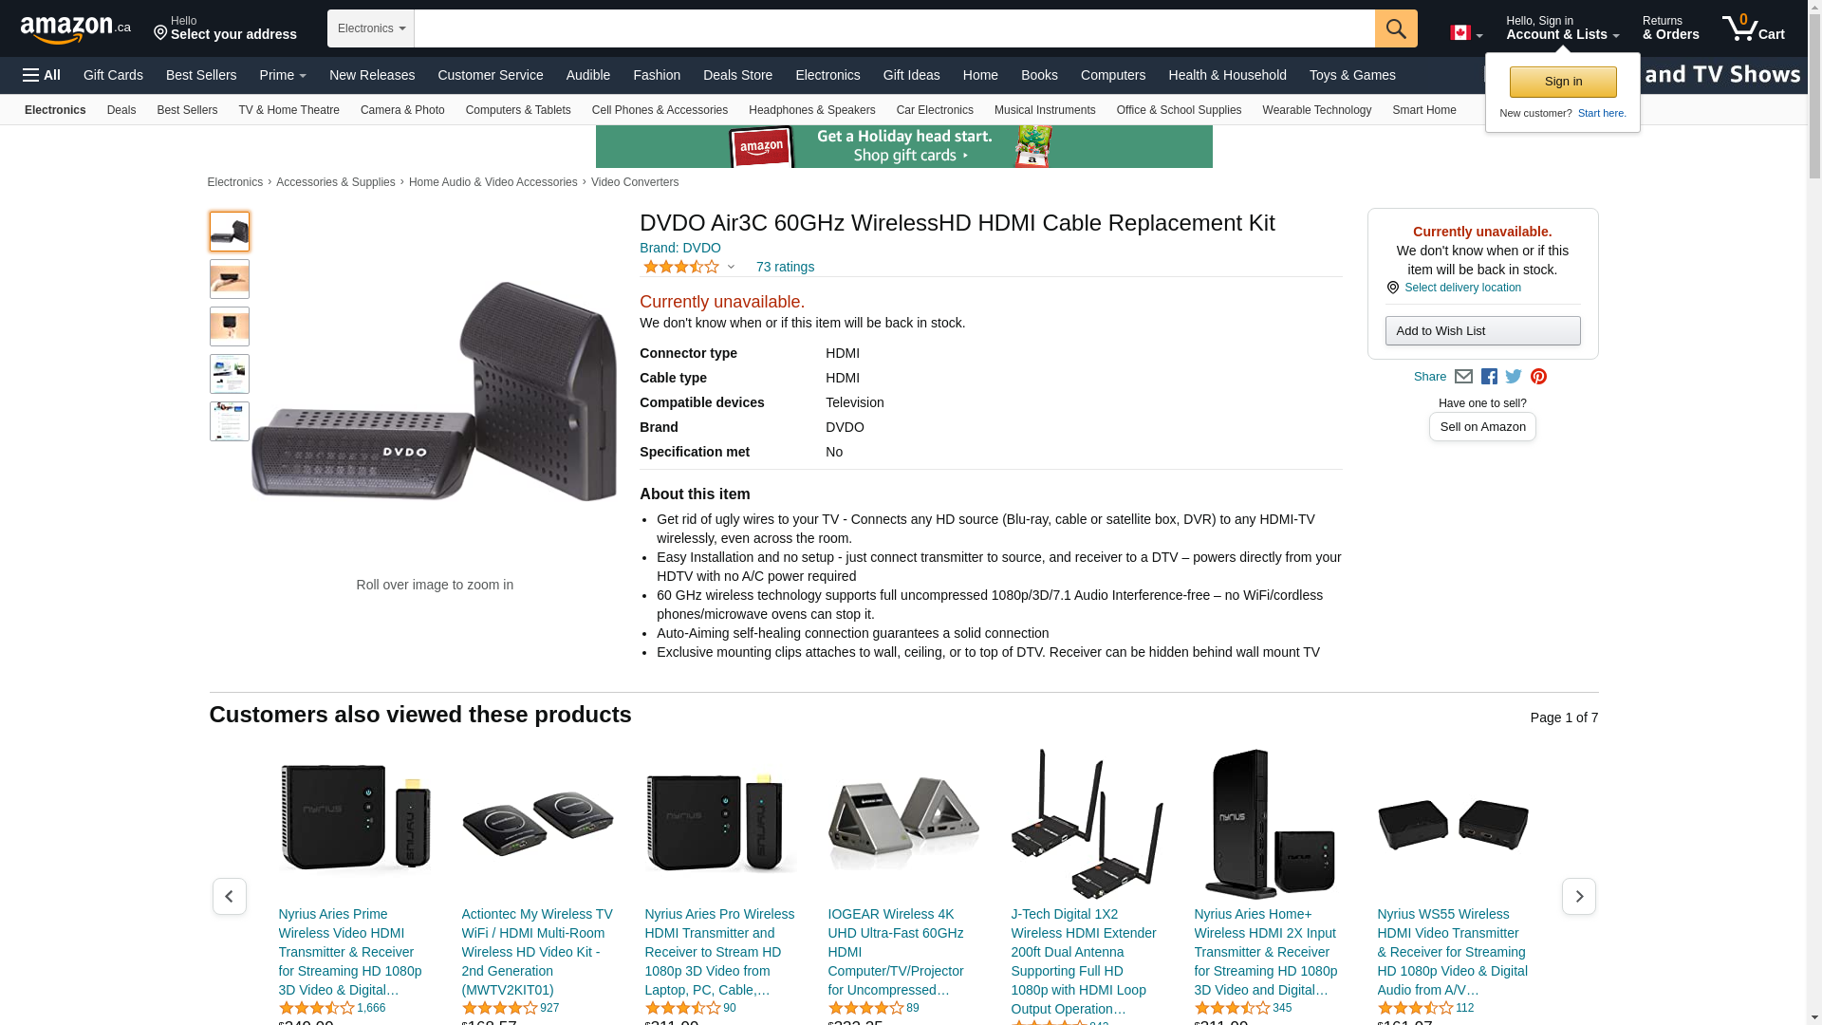Viewport: 1822px width, 1025px height.
Task: Open the Prime menu dropdown
Action: [x=283, y=75]
